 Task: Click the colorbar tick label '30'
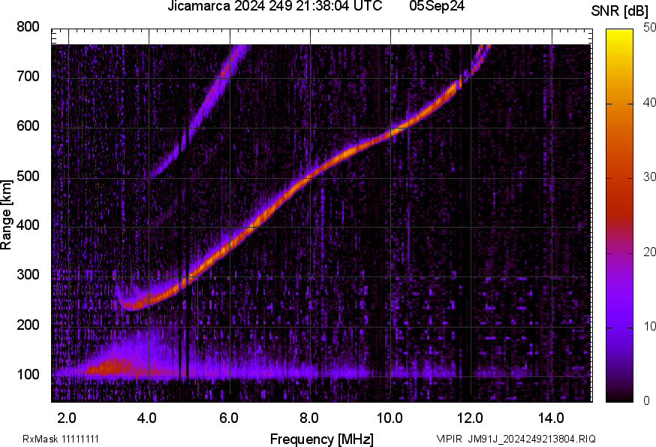tap(649, 177)
